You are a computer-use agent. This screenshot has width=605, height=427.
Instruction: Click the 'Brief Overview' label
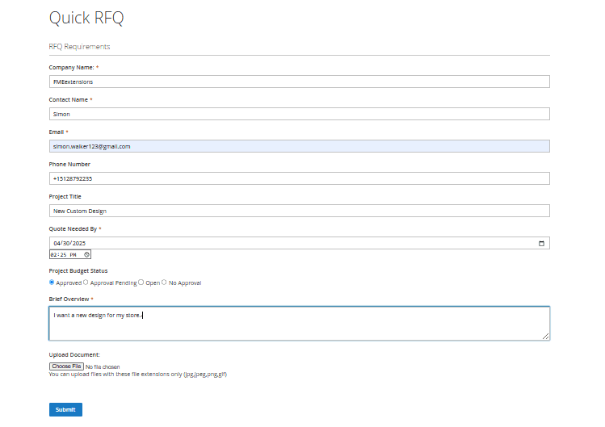[69, 299]
